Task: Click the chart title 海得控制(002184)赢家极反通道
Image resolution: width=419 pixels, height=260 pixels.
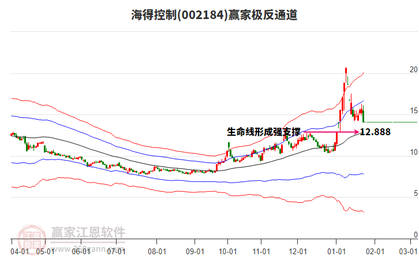Action: (214, 15)
